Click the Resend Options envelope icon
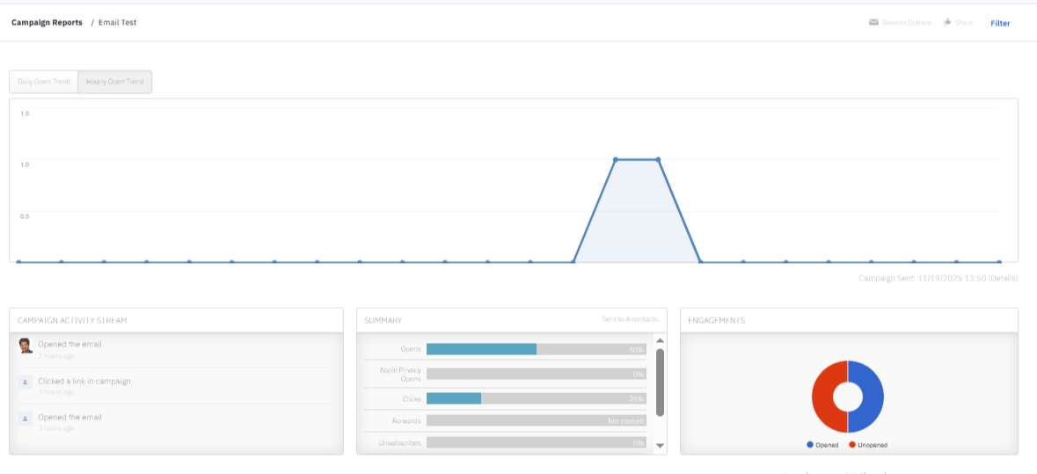Viewport: 1037px width, 474px height. pyautogui.click(x=873, y=23)
